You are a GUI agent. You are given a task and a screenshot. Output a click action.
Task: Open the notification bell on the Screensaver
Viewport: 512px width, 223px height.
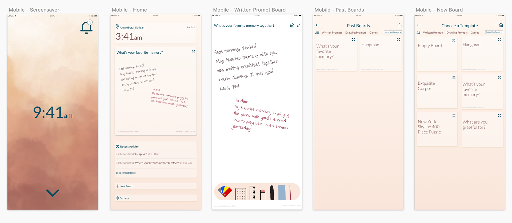click(86, 27)
